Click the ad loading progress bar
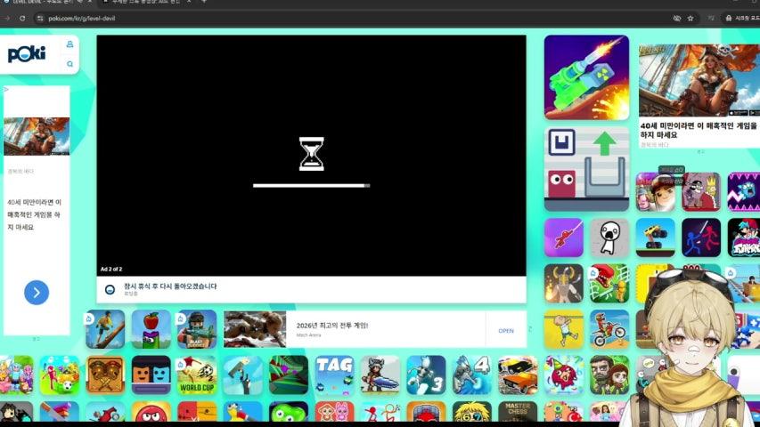 click(x=311, y=185)
